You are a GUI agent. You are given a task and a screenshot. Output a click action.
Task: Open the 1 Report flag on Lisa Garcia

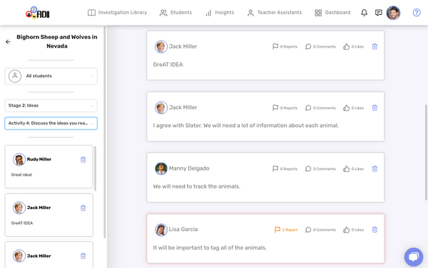pyautogui.click(x=286, y=230)
